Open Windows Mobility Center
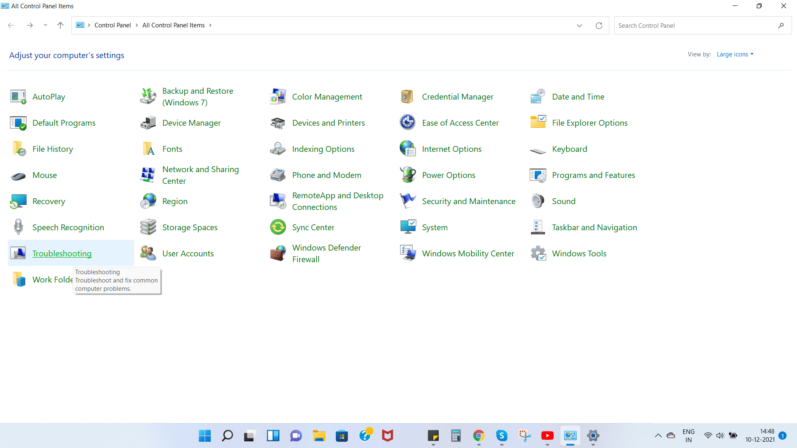This screenshot has height=448, width=797. [x=468, y=253]
